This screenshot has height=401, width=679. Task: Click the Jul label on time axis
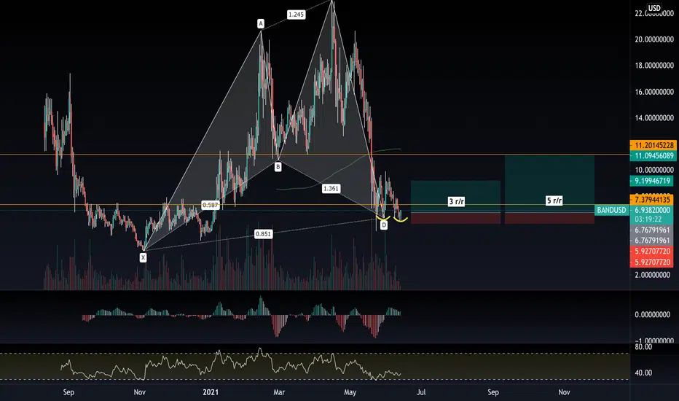tap(421, 392)
